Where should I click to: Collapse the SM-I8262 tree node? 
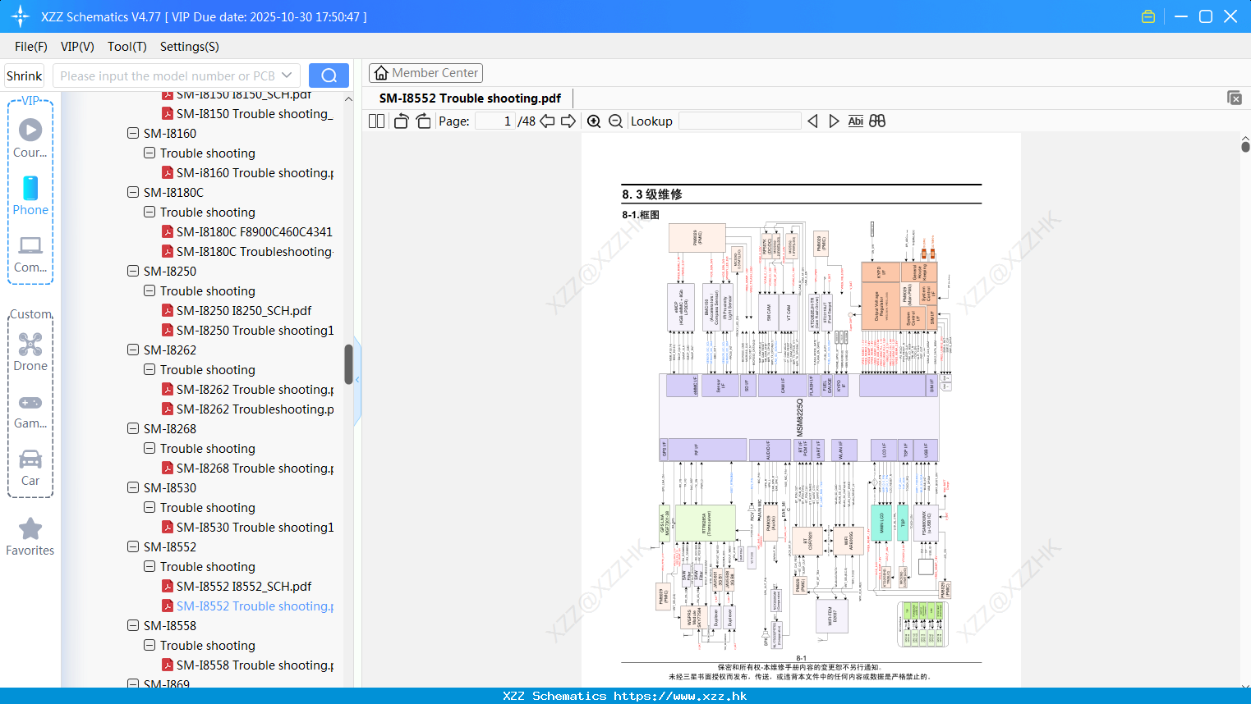133,350
